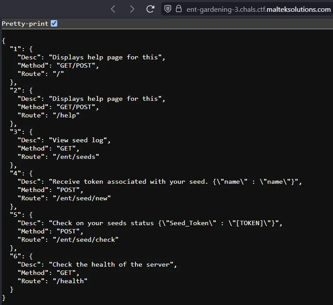Reload the current page
The height and width of the screenshot is (305, 333).
150,9
